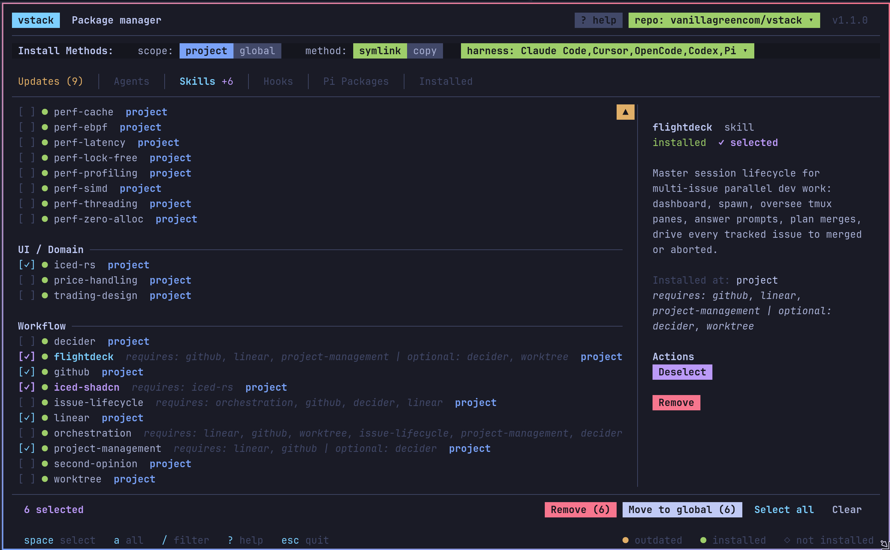Select the Skills tab

[x=206, y=81]
